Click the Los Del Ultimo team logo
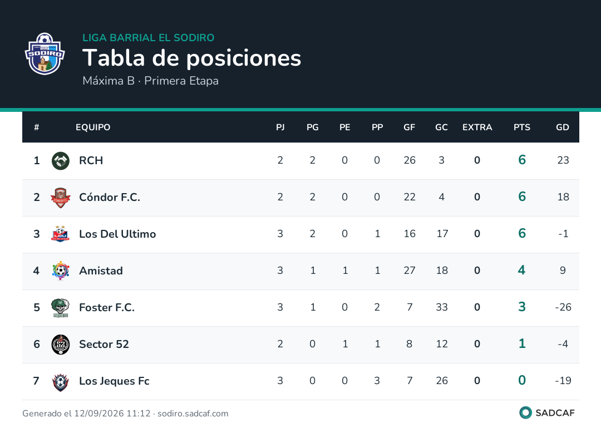This screenshot has width=601, height=442. click(x=61, y=234)
